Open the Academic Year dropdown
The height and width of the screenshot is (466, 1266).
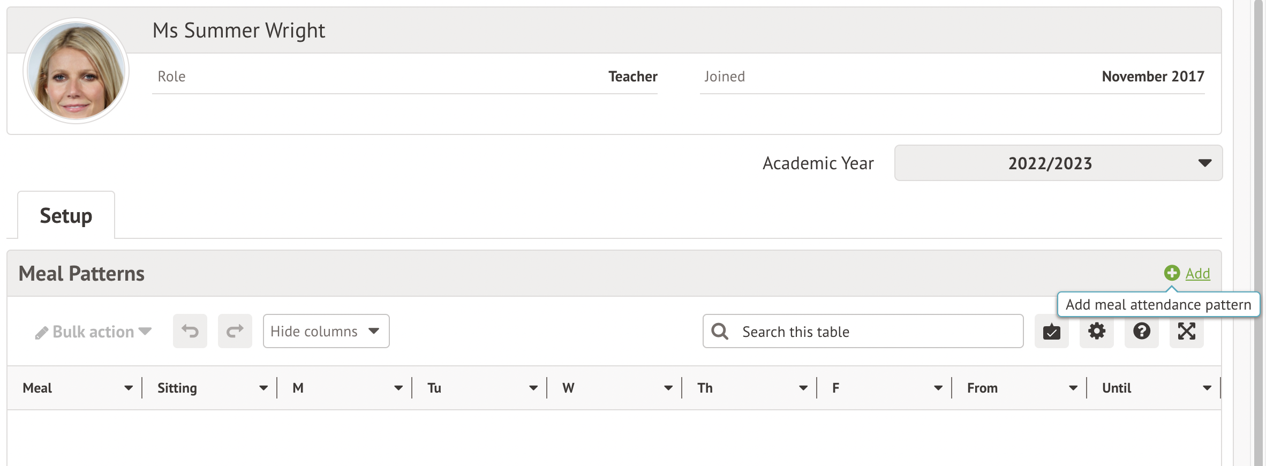click(x=1058, y=163)
